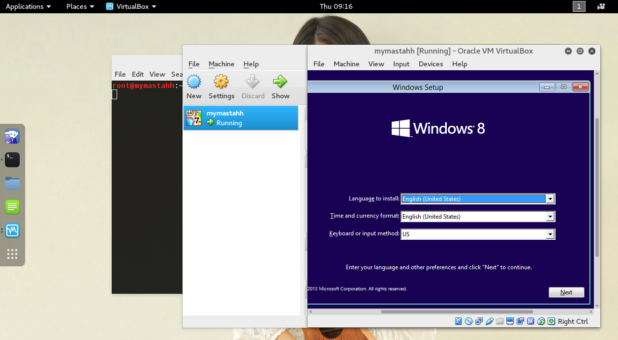Select mymastahh Running VM entry
Screen dimensions: 618x340
click(241, 118)
